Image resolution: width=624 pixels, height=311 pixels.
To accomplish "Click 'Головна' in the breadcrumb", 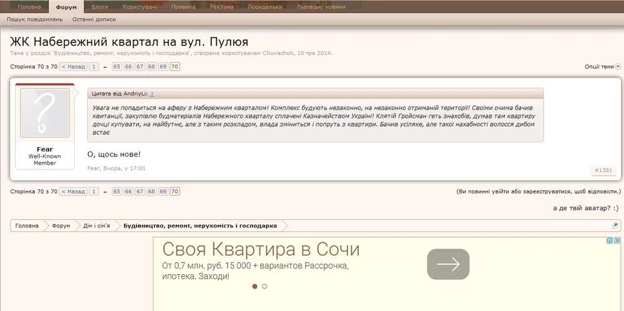I will point(27,226).
